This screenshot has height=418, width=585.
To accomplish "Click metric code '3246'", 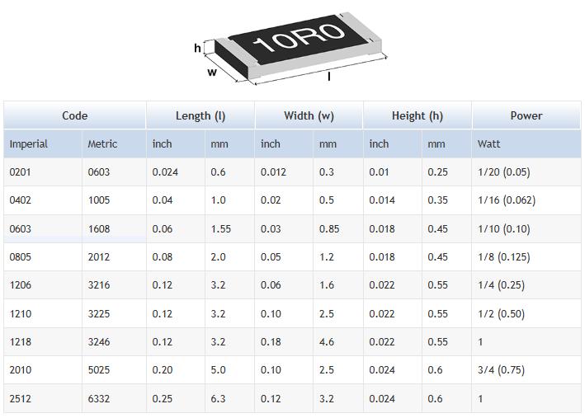I will point(99,342).
